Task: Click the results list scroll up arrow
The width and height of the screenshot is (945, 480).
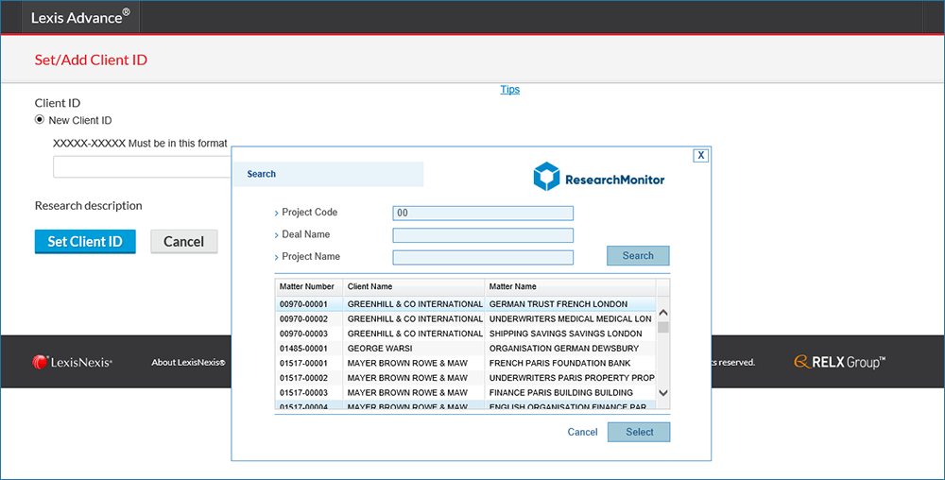Action: pyautogui.click(x=663, y=313)
